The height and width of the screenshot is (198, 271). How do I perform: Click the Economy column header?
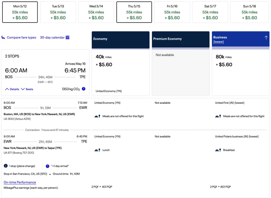point(120,39)
